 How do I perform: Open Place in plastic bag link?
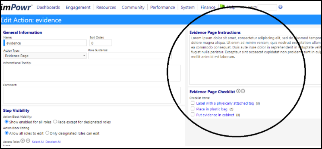[x=212, y=109]
